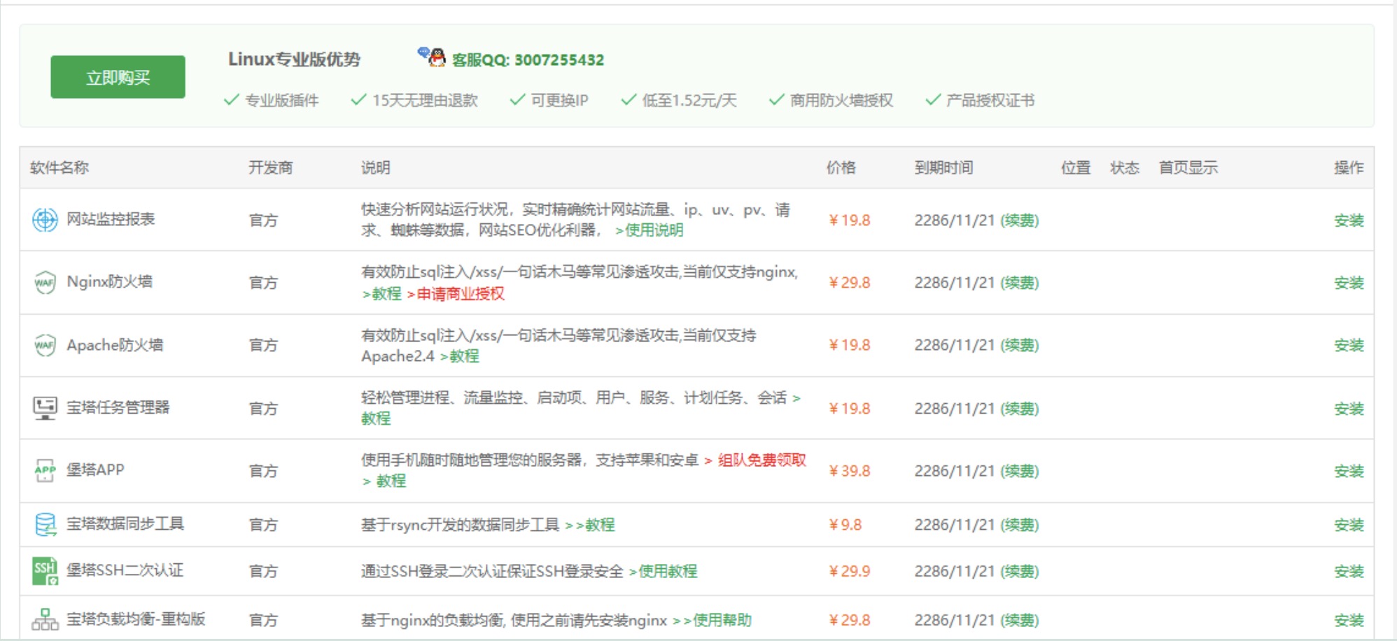This screenshot has width=1397, height=641.
Task: Click the ¥39.8 price of 堡塔APP
Action: click(849, 471)
